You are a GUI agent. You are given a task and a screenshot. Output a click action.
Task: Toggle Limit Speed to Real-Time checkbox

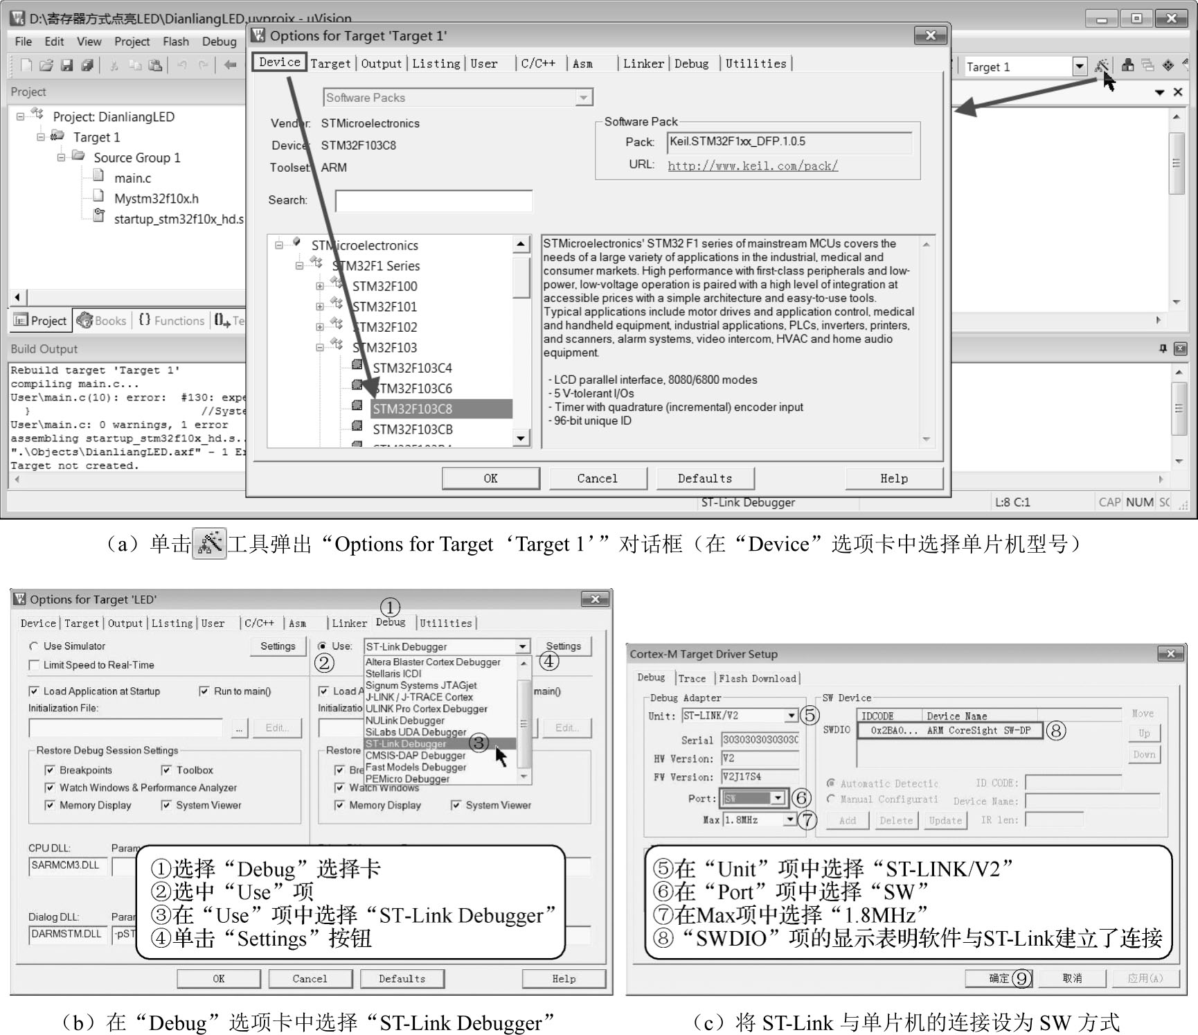click(x=33, y=665)
